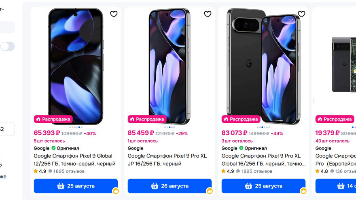The image size is (356, 200).
Task: Add Pixel 9 Pro XL Global to cart
Action: pos(264,186)
